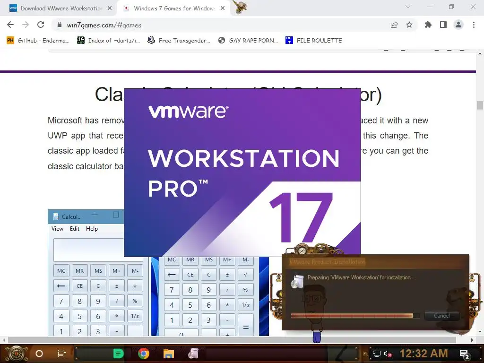
Task: Click the muted volume tray icon
Action: (388, 354)
